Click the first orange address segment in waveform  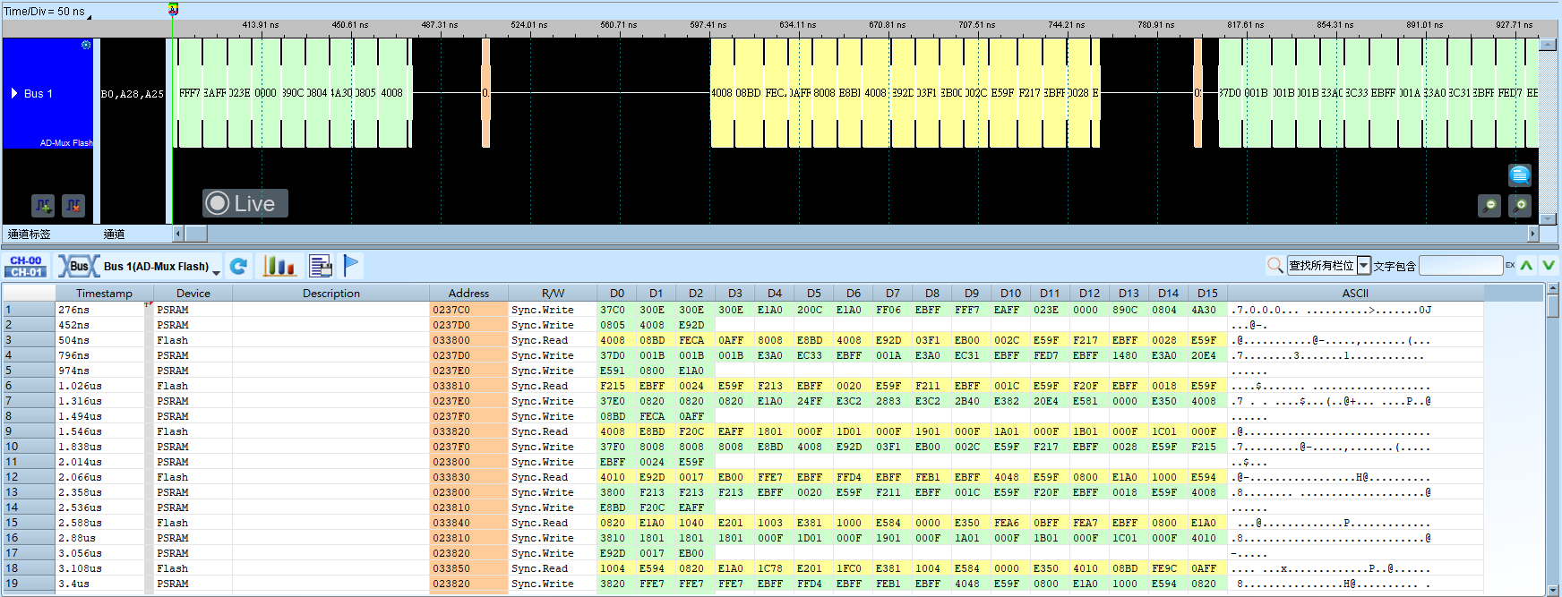485,93
